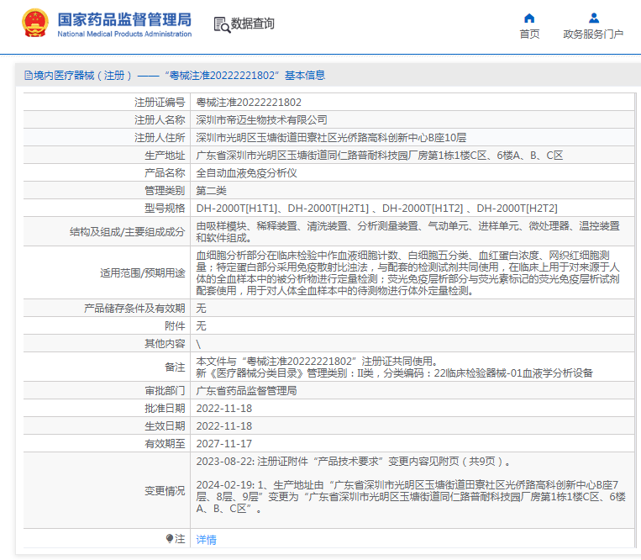641x560 pixels.
Task: Select 有效期至 value 2027-11-17
Action: click(224, 443)
